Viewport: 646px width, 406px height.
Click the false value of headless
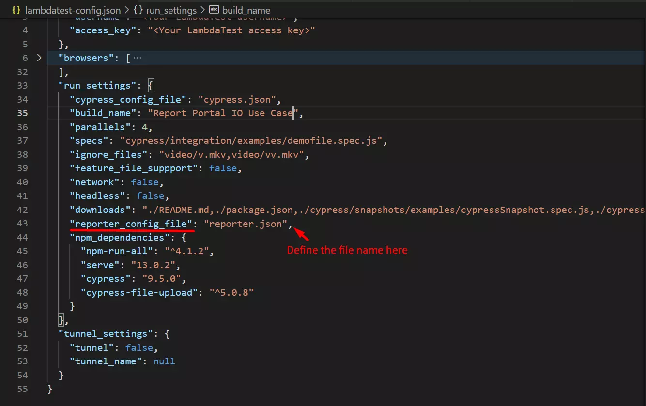pyautogui.click(x=150, y=196)
